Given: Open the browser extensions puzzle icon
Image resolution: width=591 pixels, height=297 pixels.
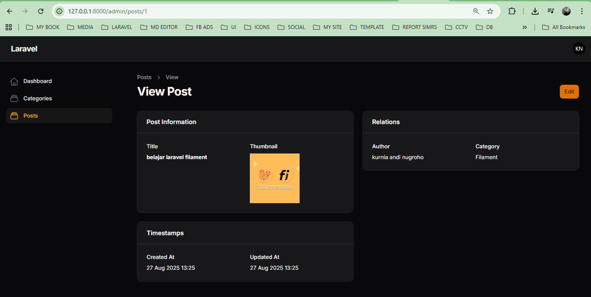Looking at the screenshot, I should pos(512,11).
